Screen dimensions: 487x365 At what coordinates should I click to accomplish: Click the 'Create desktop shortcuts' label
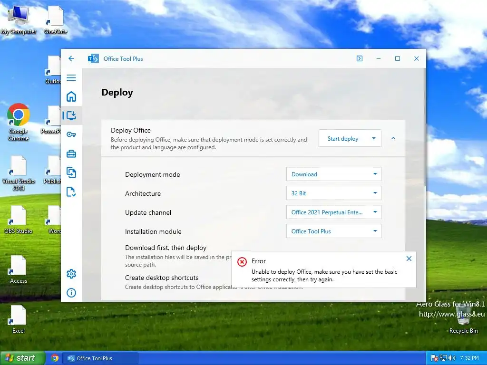[162, 278]
